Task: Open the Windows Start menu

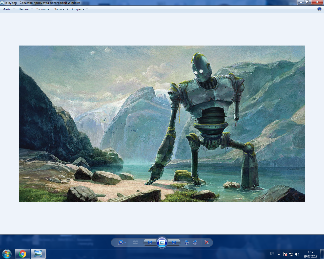Action: [x=7, y=254]
